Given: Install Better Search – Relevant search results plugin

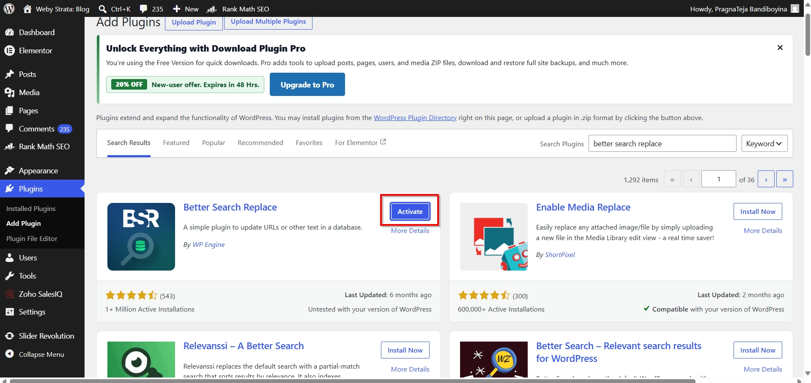Looking at the screenshot, I should 758,350.
